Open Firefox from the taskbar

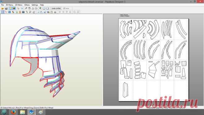(x=13, y=112)
